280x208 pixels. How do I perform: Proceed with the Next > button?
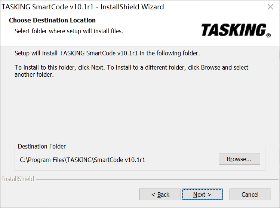[202, 195]
